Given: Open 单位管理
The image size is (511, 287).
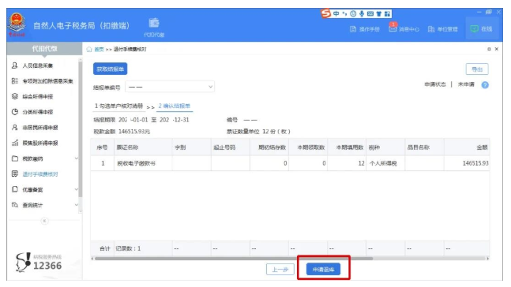Looking at the screenshot, I should 442,29.
